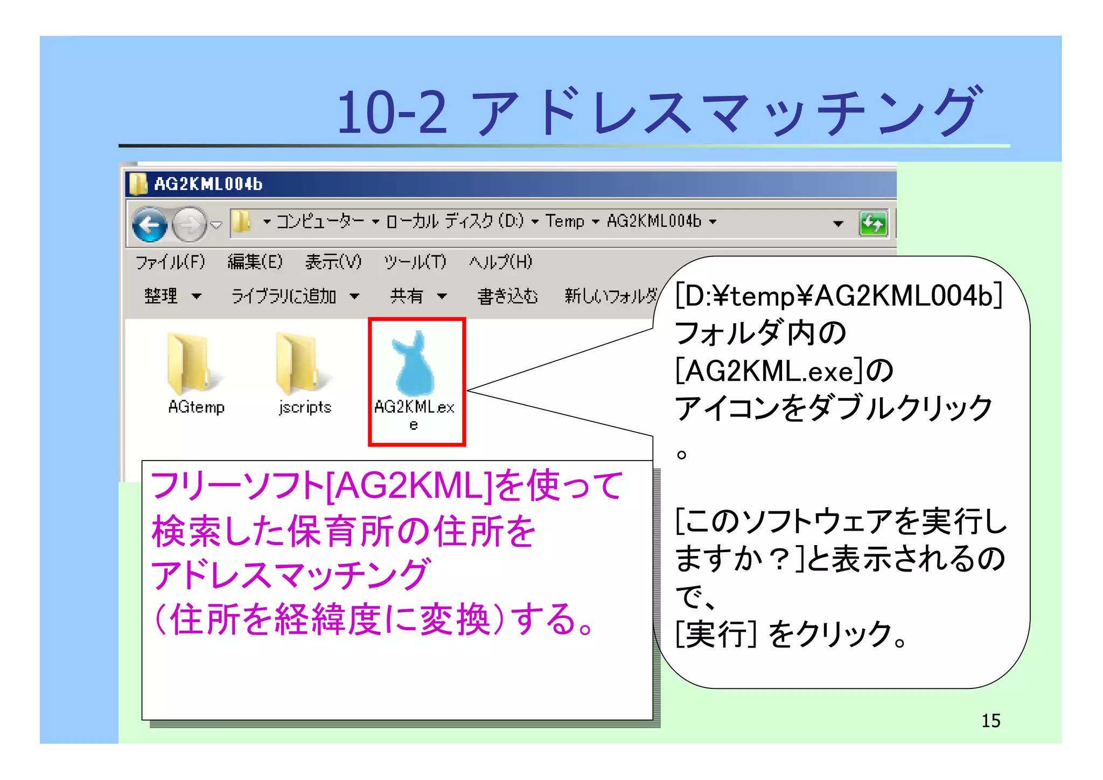Image resolution: width=1103 pixels, height=780 pixels.
Task: Open the address bar history dropdown
Action: [838, 224]
